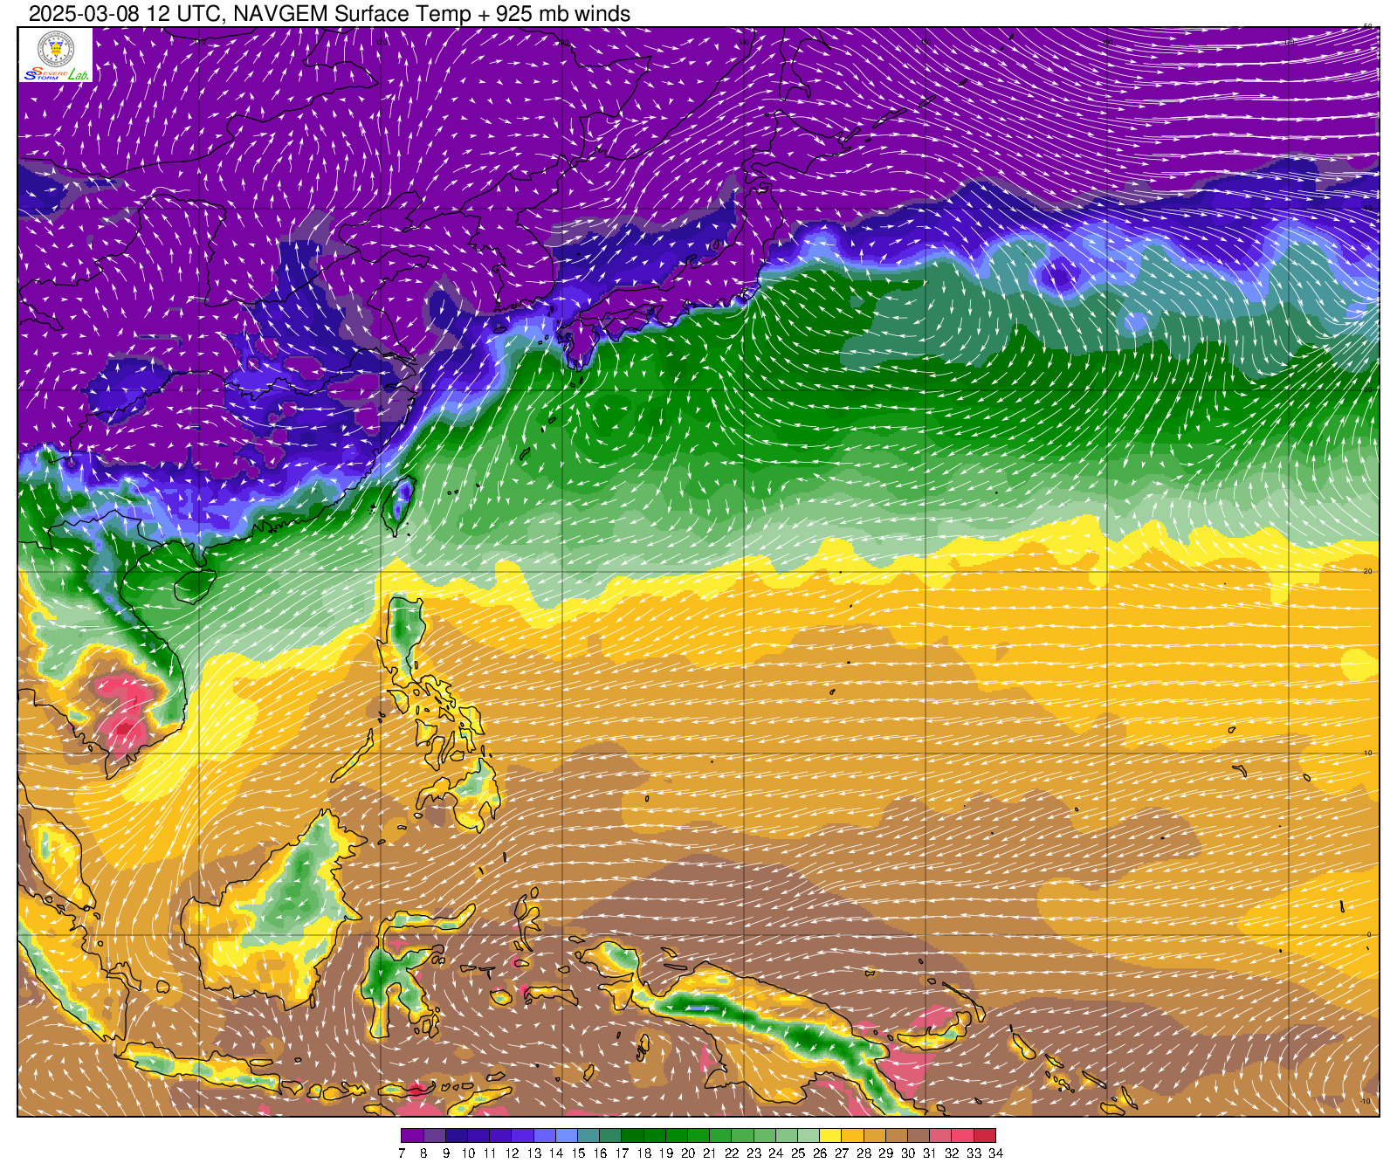This screenshot has width=1397, height=1170.
Task: Select the colorbar label 21
Action: [x=710, y=1153]
